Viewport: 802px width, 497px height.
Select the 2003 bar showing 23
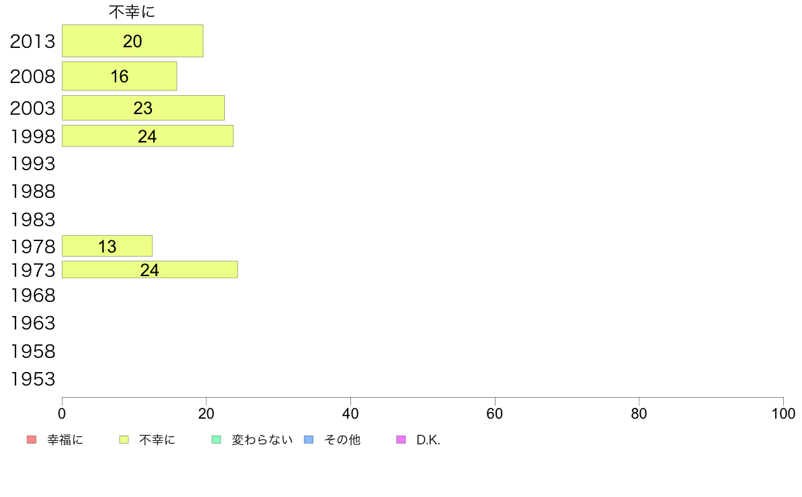coord(143,108)
